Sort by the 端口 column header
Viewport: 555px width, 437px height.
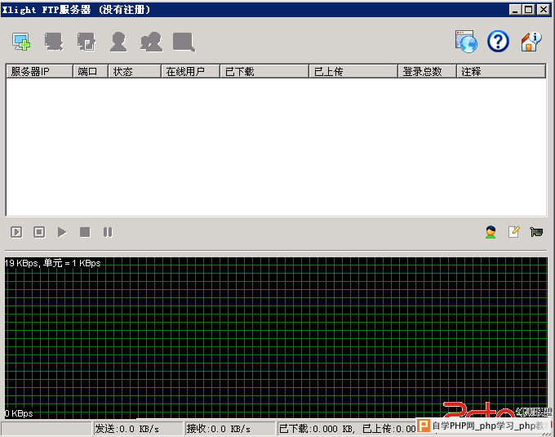[91, 72]
